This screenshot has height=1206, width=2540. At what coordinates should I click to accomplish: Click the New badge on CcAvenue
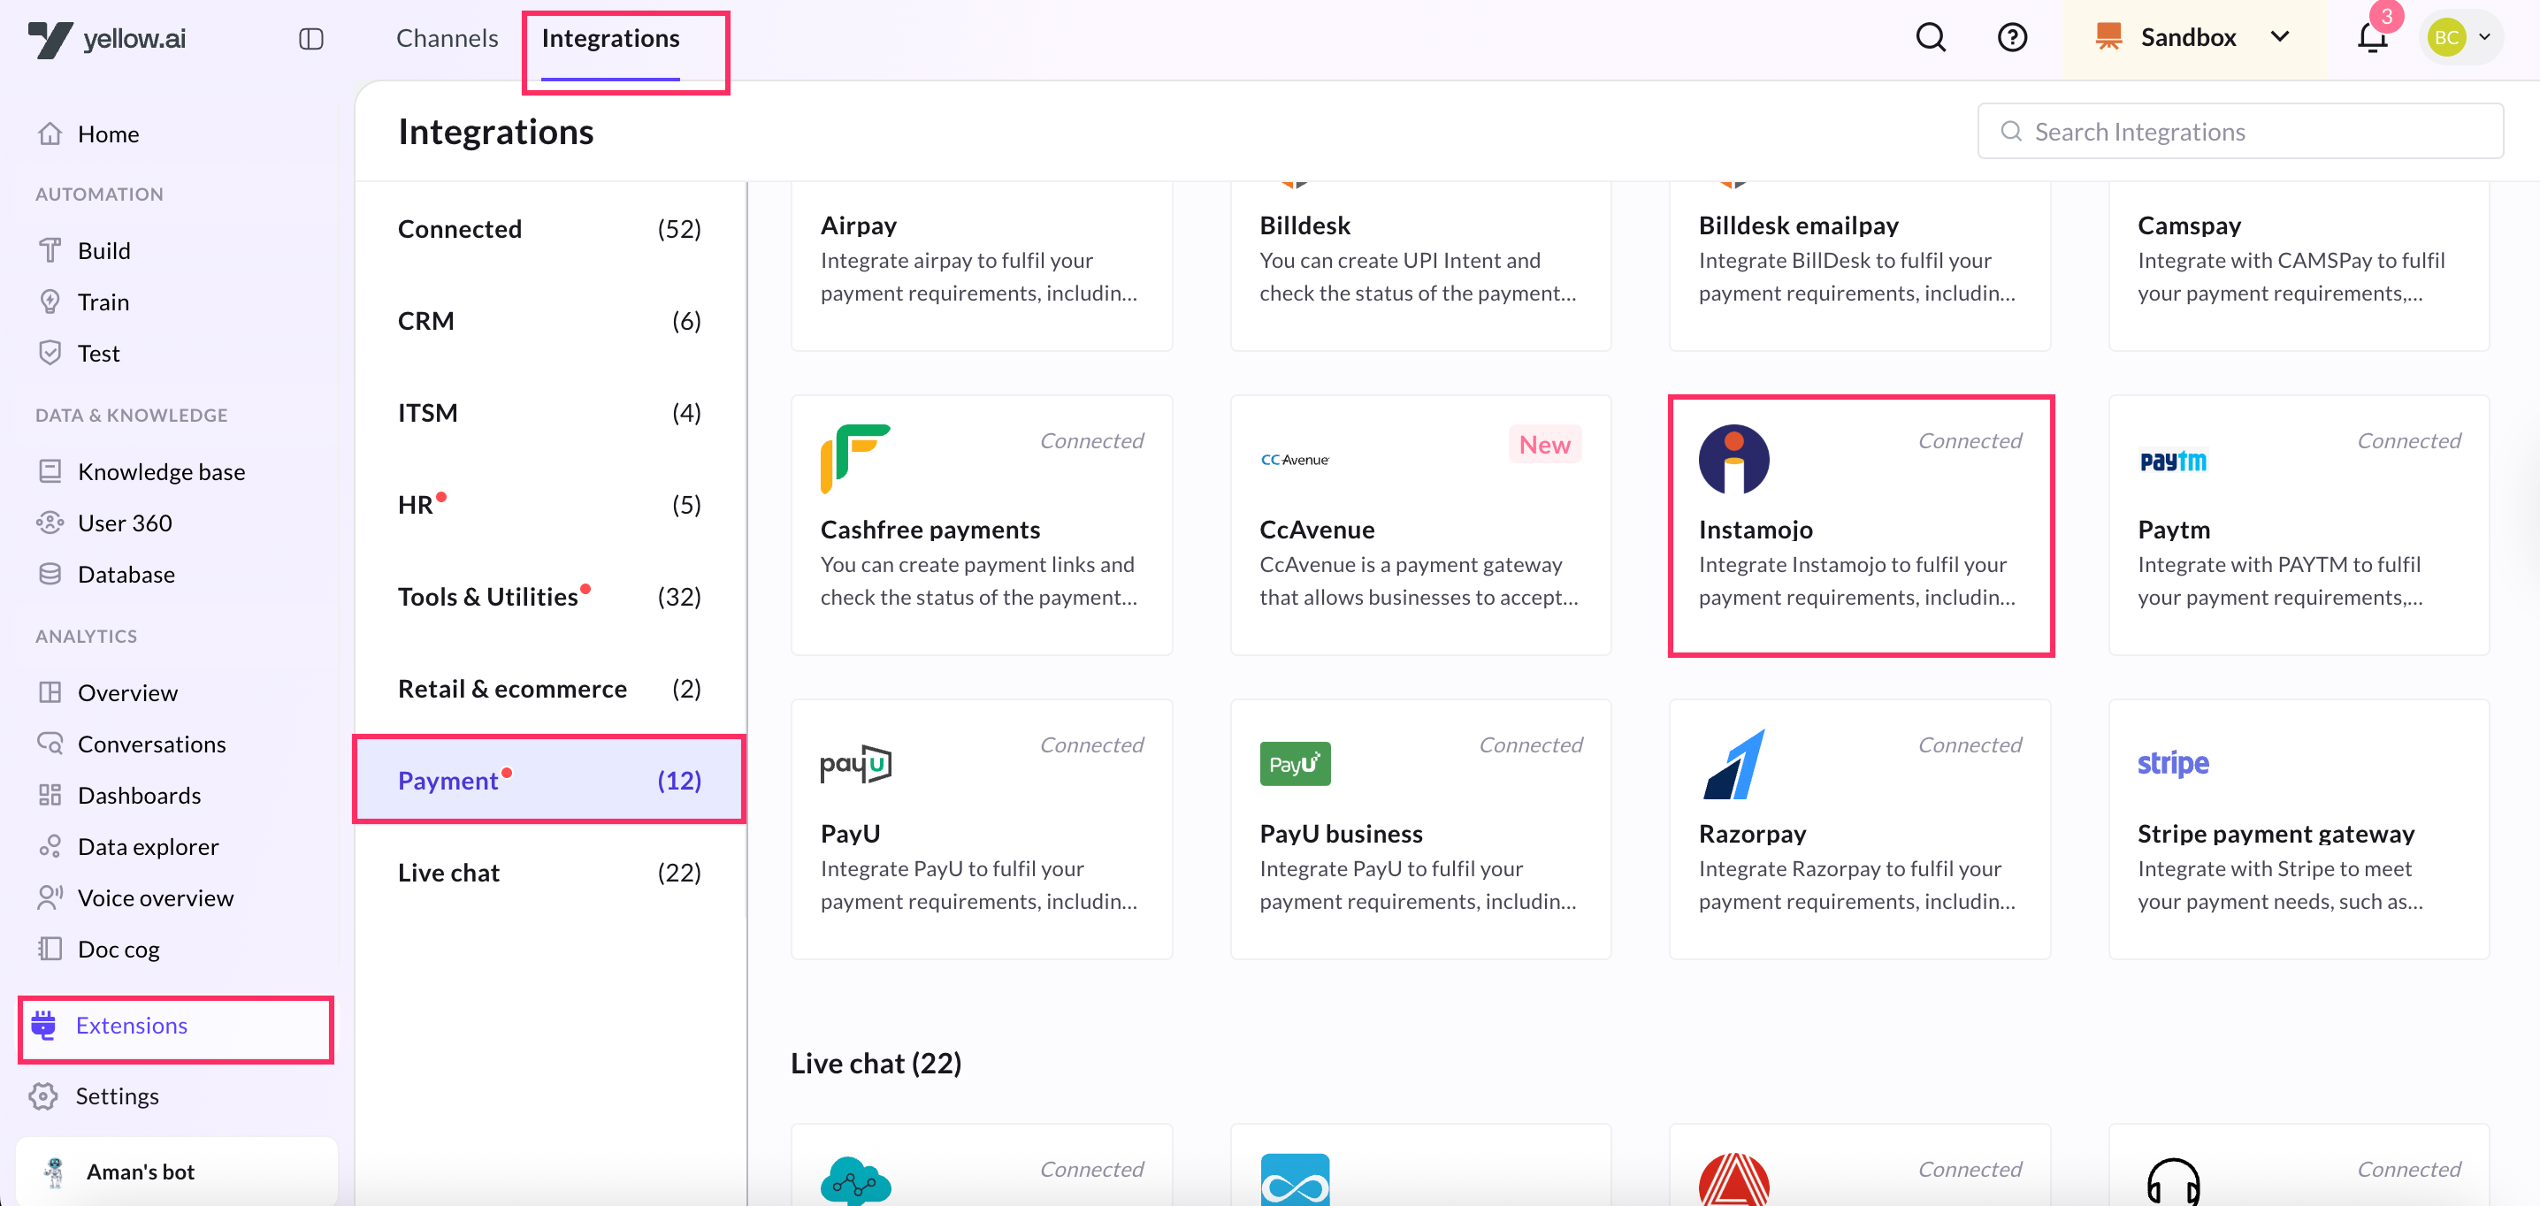tap(1544, 444)
